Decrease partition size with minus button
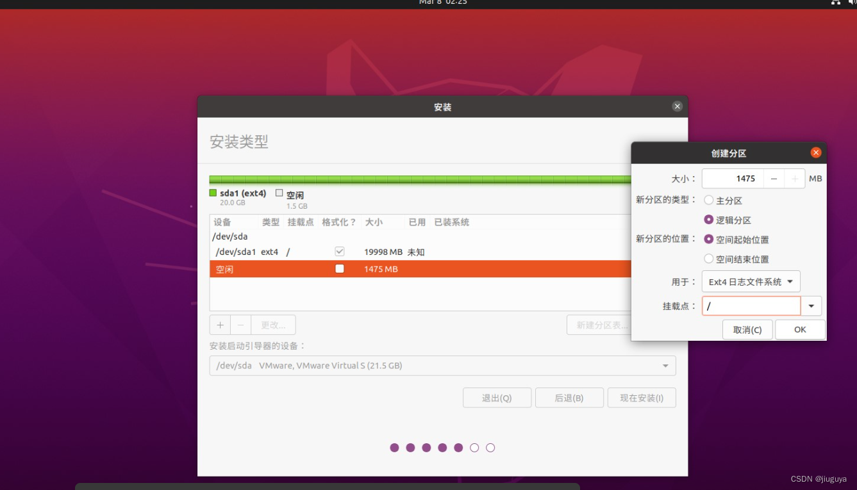The width and height of the screenshot is (857, 490). coord(774,179)
